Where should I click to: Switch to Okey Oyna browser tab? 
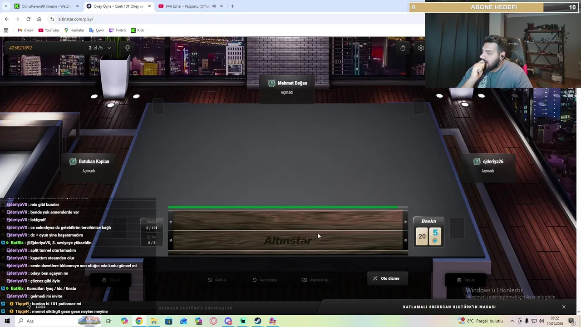(x=118, y=6)
